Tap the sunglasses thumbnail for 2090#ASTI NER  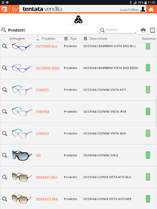22,199
